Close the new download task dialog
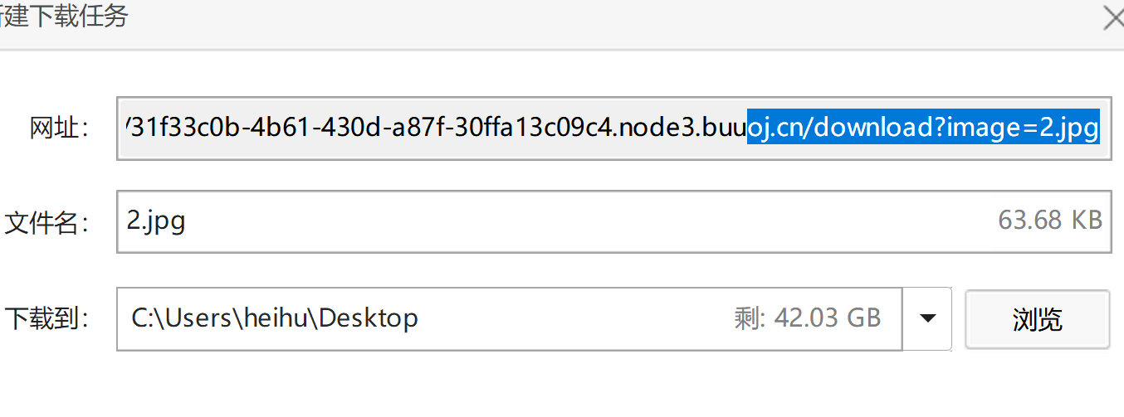 1112,17
